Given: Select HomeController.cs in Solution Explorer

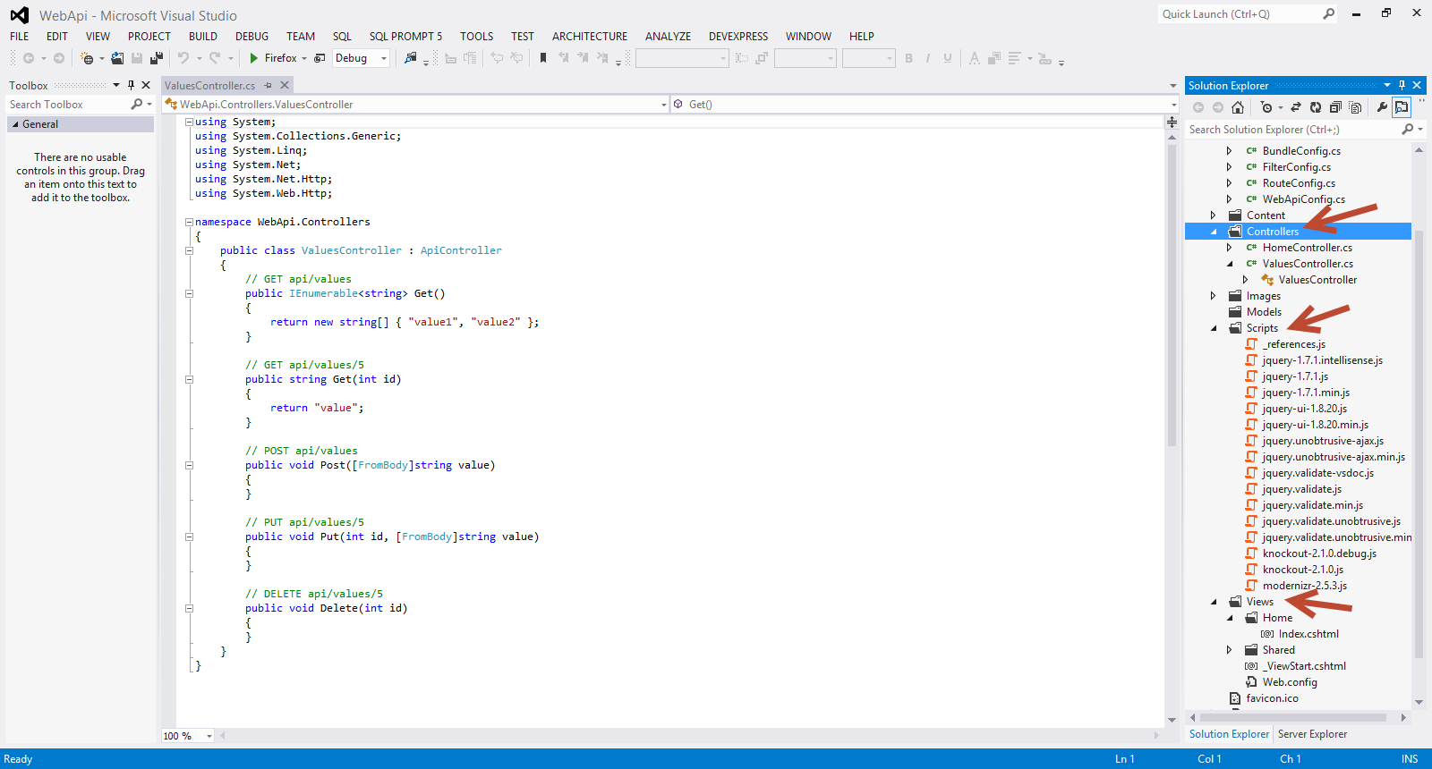Looking at the screenshot, I should point(1308,248).
